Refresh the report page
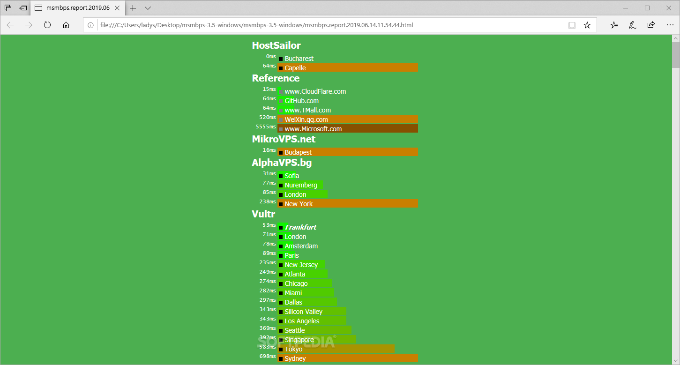The height and width of the screenshot is (365, 680). (47, 25)
